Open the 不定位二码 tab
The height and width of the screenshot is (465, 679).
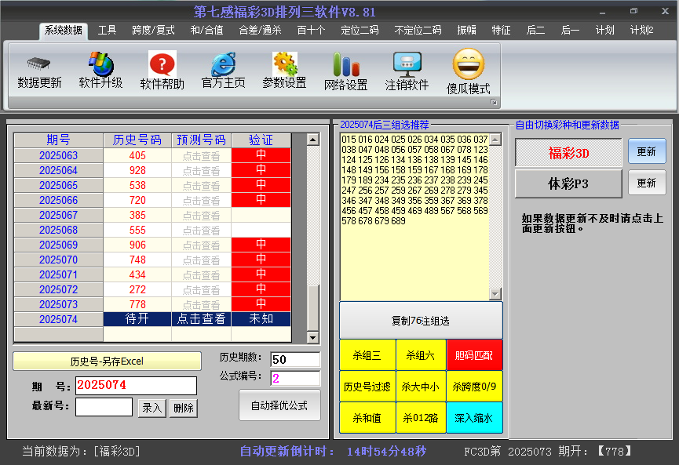click(418, 31)
